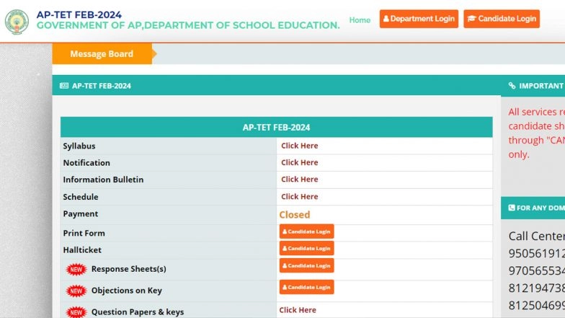Screen dimensions: 565x318
Task: Click Candidate Login button for Hallticket
Action: (x=307, y=248)
